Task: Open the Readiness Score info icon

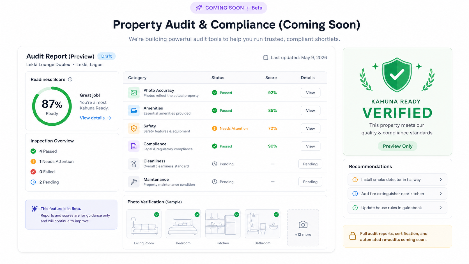Action: click(70, 79)
